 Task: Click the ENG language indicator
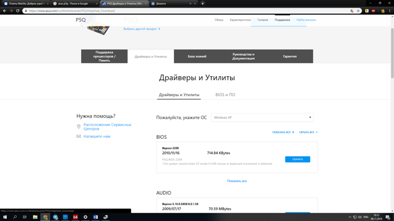tap(366, 217)
